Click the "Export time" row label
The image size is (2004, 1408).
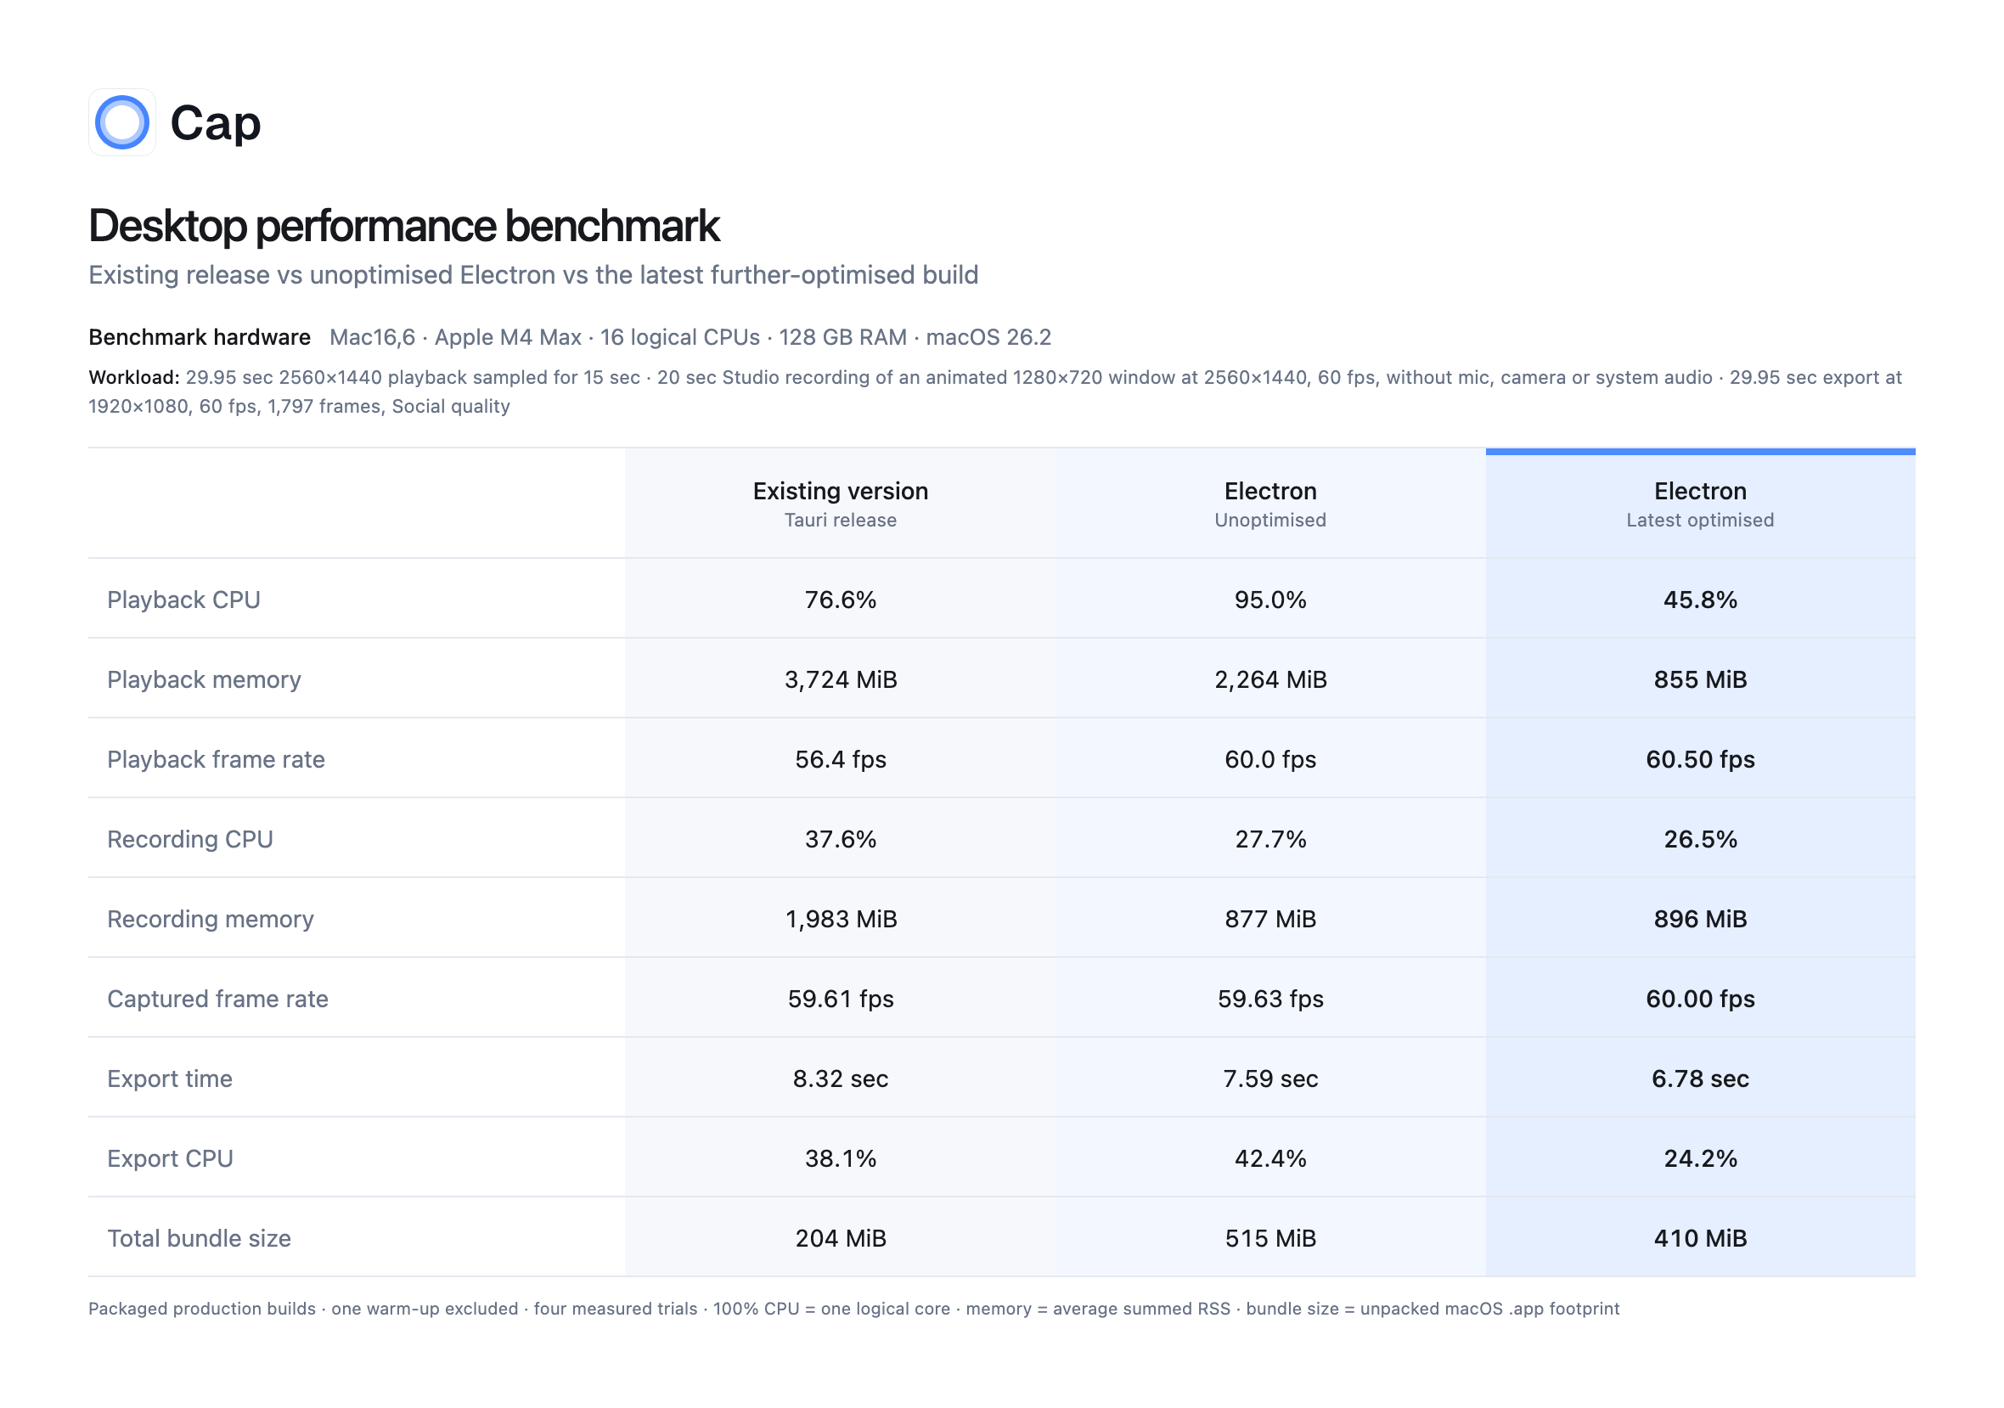pos(170,1079)
